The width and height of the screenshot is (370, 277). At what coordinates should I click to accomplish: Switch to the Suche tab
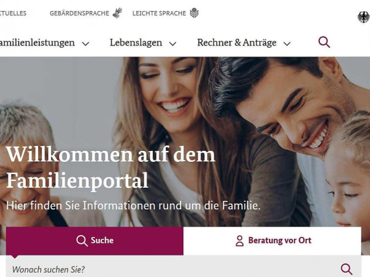[x=94, y=241]
